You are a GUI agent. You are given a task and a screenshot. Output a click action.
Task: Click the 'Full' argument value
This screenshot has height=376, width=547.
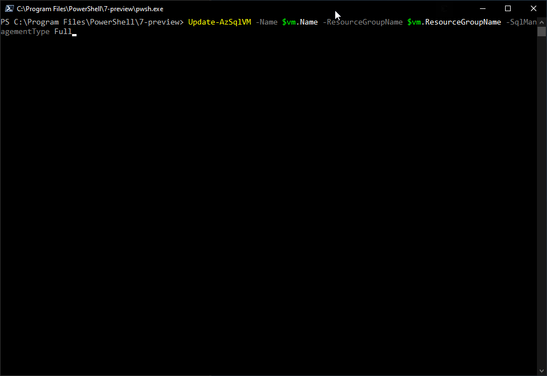pos(63,32)
